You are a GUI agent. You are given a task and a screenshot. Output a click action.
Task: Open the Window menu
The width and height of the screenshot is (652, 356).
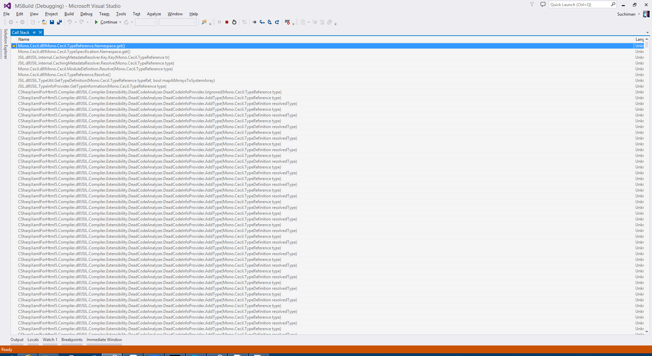(175, 14)
